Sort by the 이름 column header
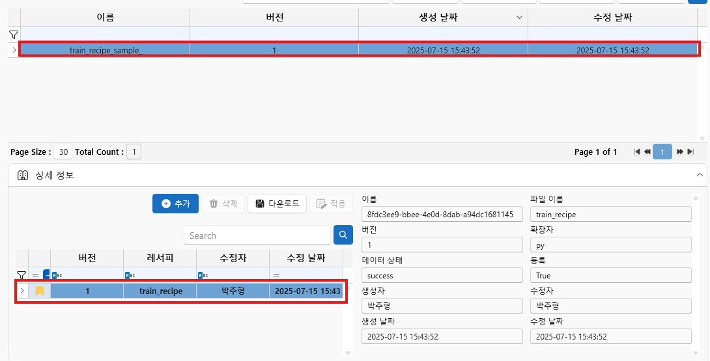 (105, 18)
